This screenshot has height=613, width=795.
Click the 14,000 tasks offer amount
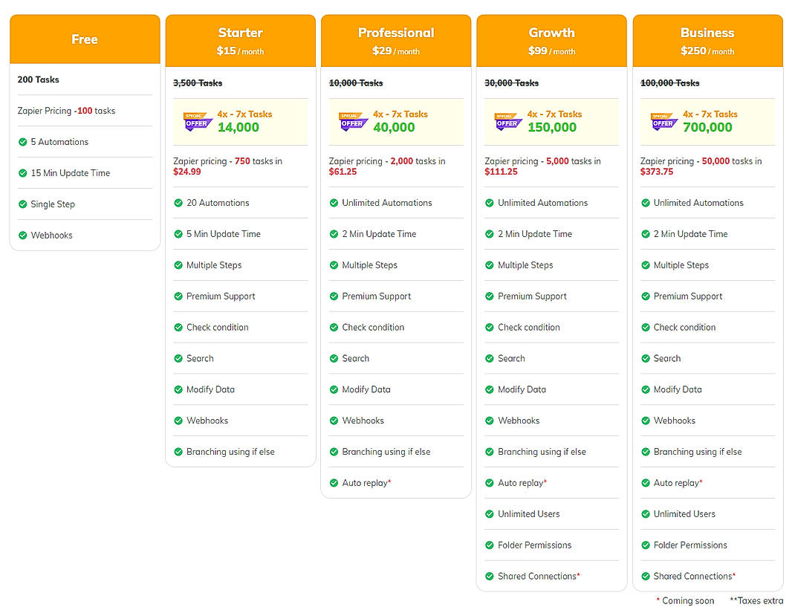coord(238,128)
